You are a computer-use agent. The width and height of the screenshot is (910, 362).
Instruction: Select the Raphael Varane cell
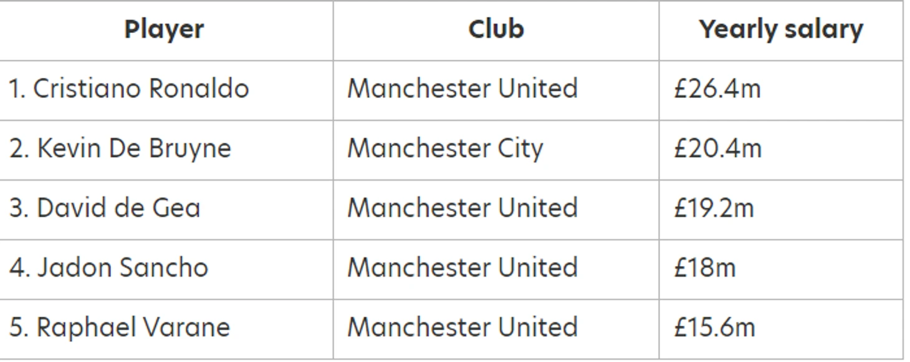120,327
